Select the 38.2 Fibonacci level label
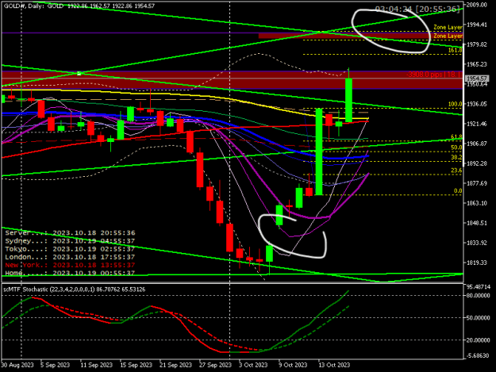The image size is (496, 372). 456,157
